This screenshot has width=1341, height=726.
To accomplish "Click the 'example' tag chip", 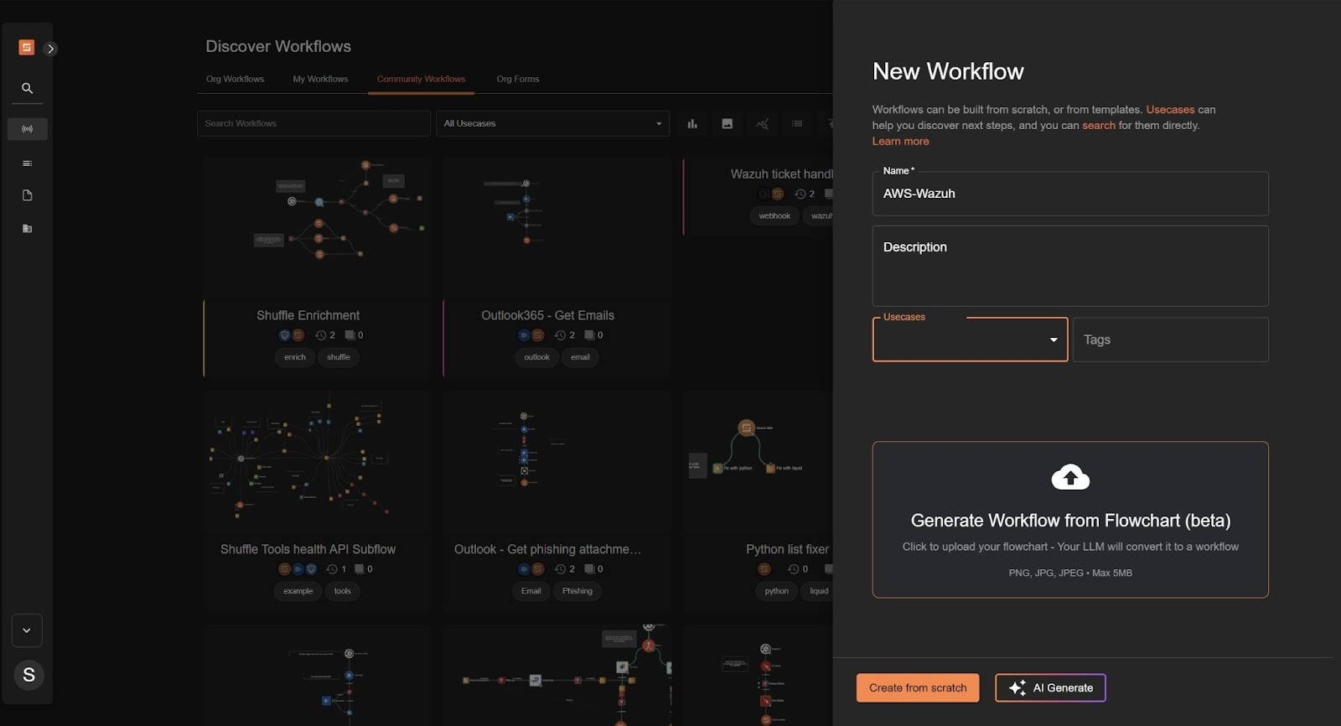I will point(298,591).
